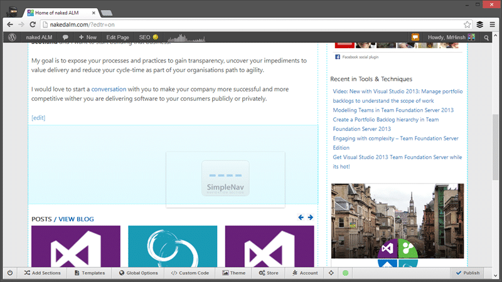Click the WordPress logo in admin bar
502x282 pixels.
[12, 37]
